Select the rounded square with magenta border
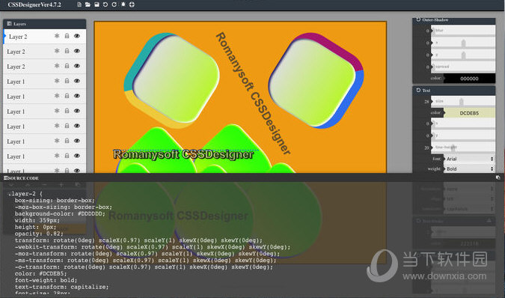505x298 pixels. tap(316, 81)
